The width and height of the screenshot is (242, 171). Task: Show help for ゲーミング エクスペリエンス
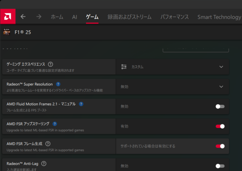50,64
